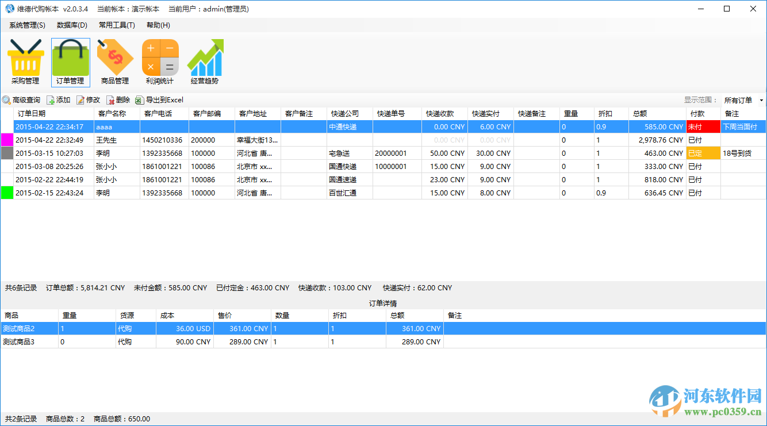Open the 采购管理 (Purchase Management) module

26,60
